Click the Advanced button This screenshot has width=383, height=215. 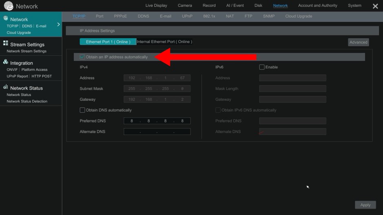(x=358, y=42)
